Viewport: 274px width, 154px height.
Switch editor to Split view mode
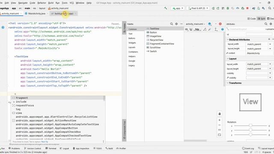coord(262,18)
